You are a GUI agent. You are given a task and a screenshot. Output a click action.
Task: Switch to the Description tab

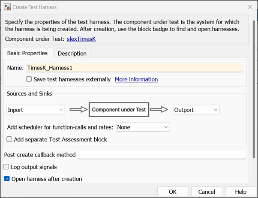point(72,54)
